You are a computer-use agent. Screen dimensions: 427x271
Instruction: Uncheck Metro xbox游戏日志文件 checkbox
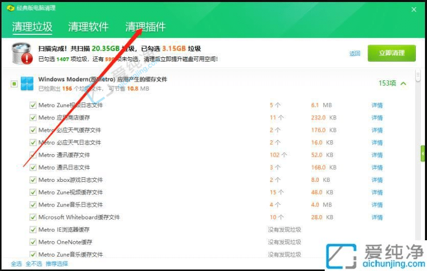pos(33,180)
